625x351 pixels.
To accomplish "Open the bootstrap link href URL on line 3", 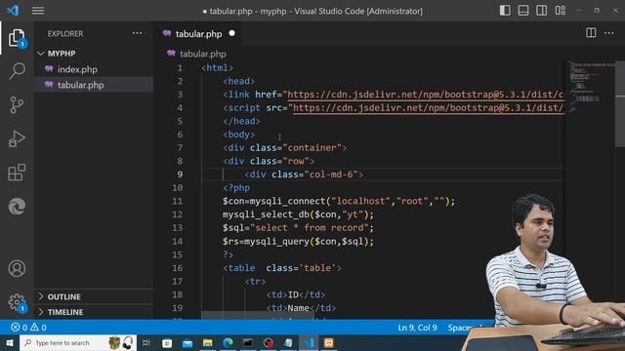I will point(426,95).
